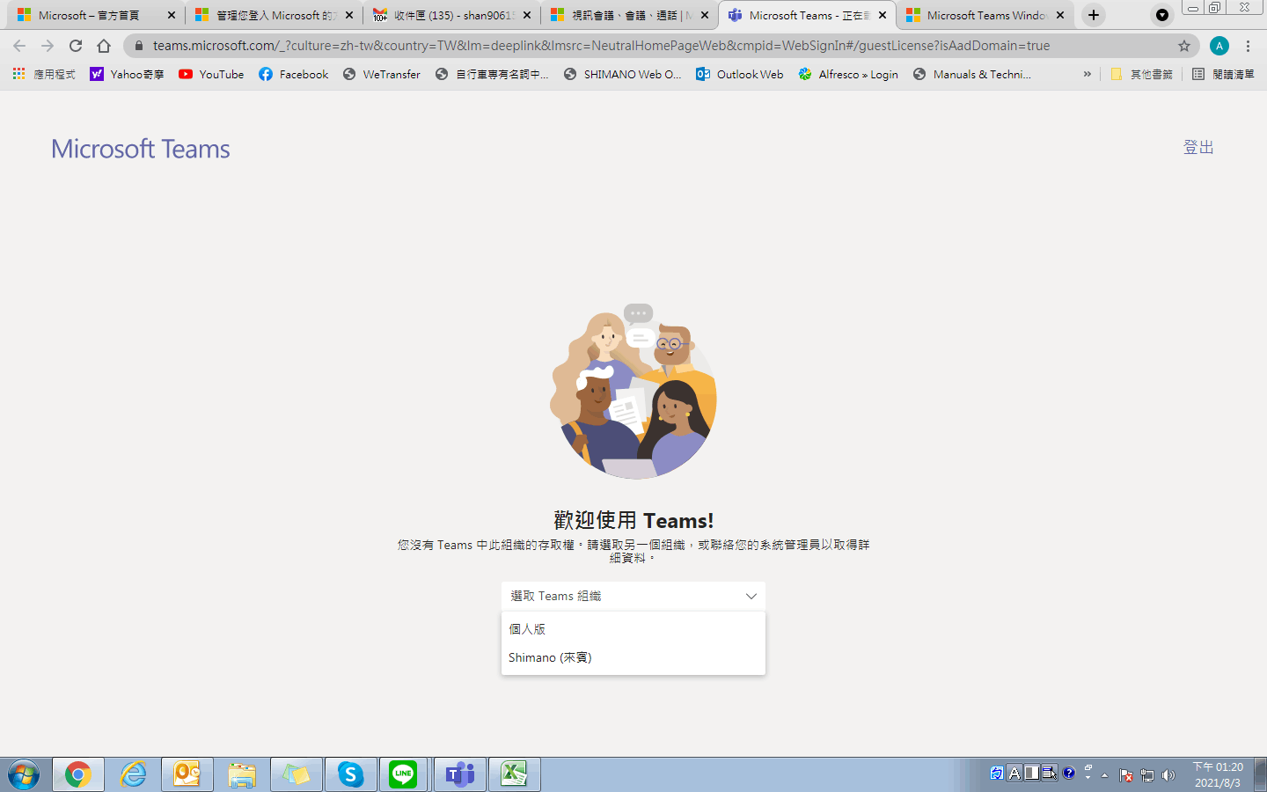Open Excel from the taskbar
Image resolution: width=1267 pixels, height=792 pixels.
[514, 774]
